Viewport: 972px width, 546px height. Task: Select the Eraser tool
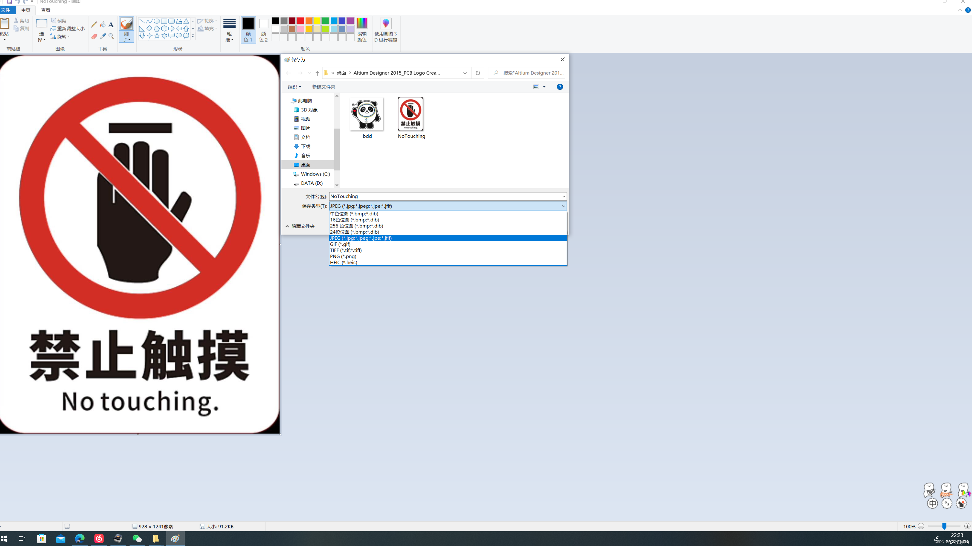(94, 36)
